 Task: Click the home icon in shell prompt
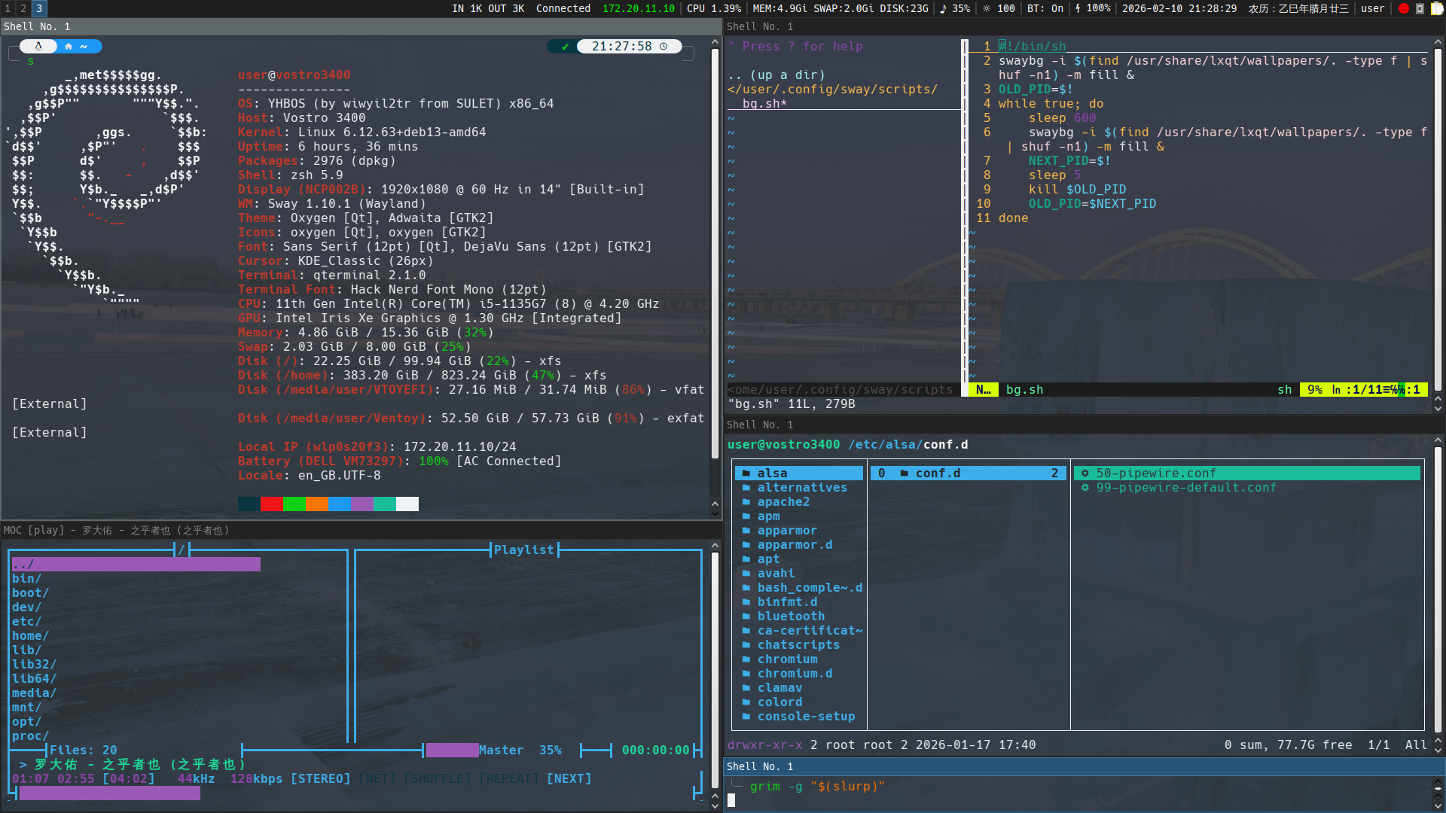(x=69, y=47)
